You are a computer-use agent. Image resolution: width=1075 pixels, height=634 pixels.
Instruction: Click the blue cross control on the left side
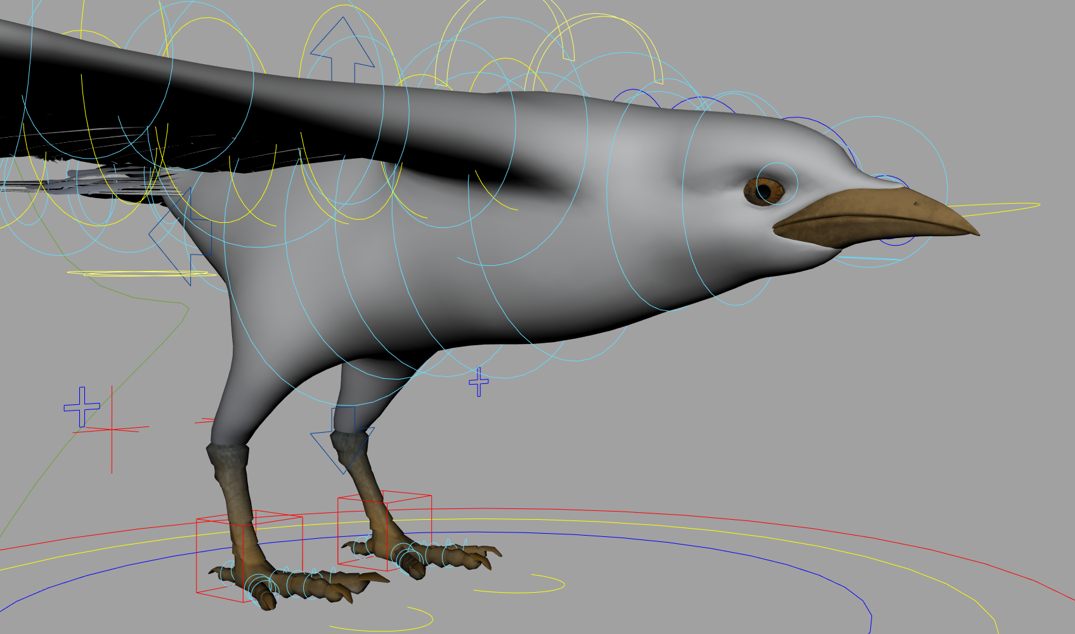[x=82, y=406]
